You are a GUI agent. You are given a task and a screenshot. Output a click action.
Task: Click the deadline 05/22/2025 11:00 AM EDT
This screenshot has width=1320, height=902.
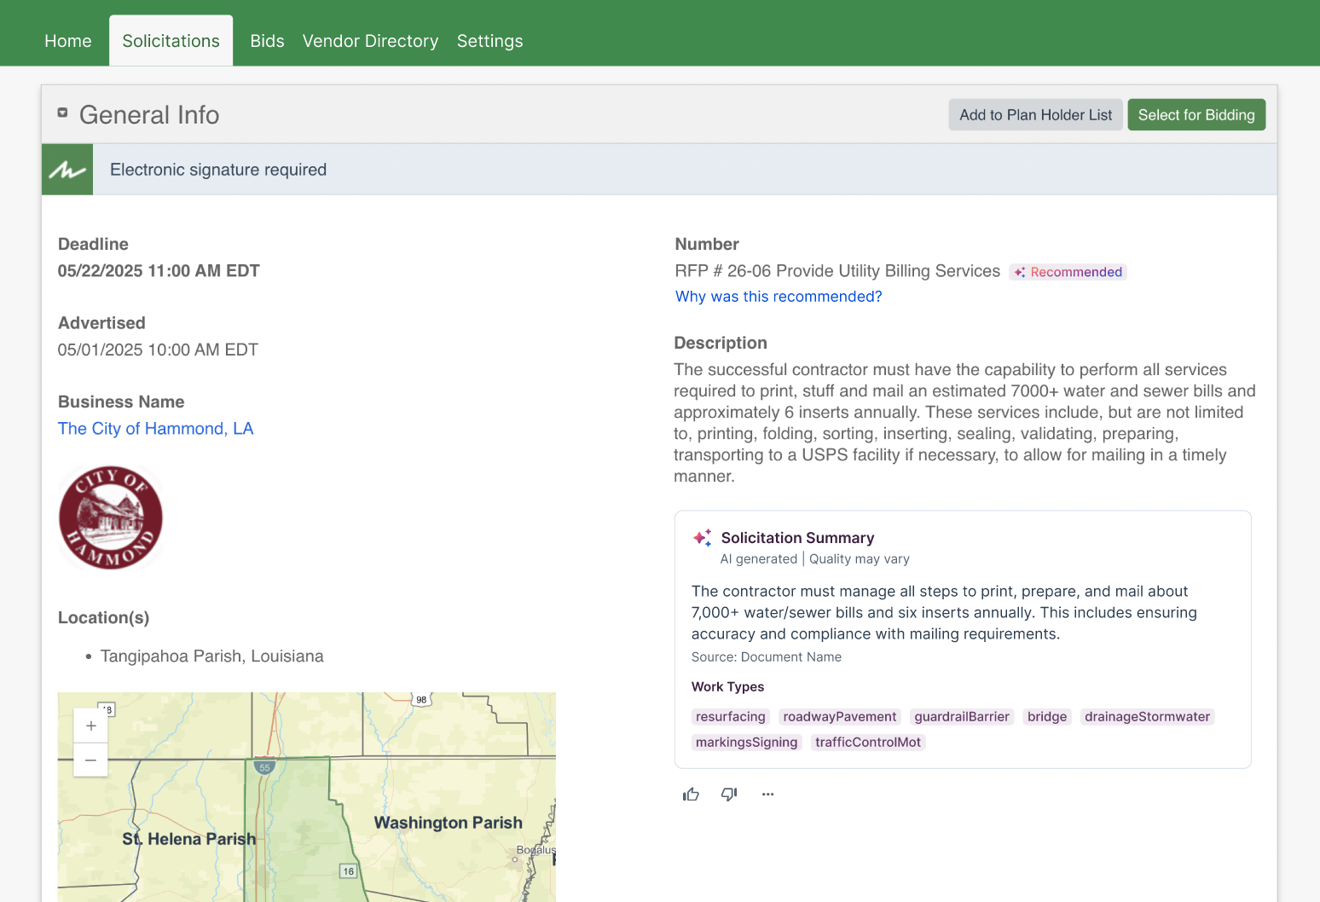click(159, 271)
